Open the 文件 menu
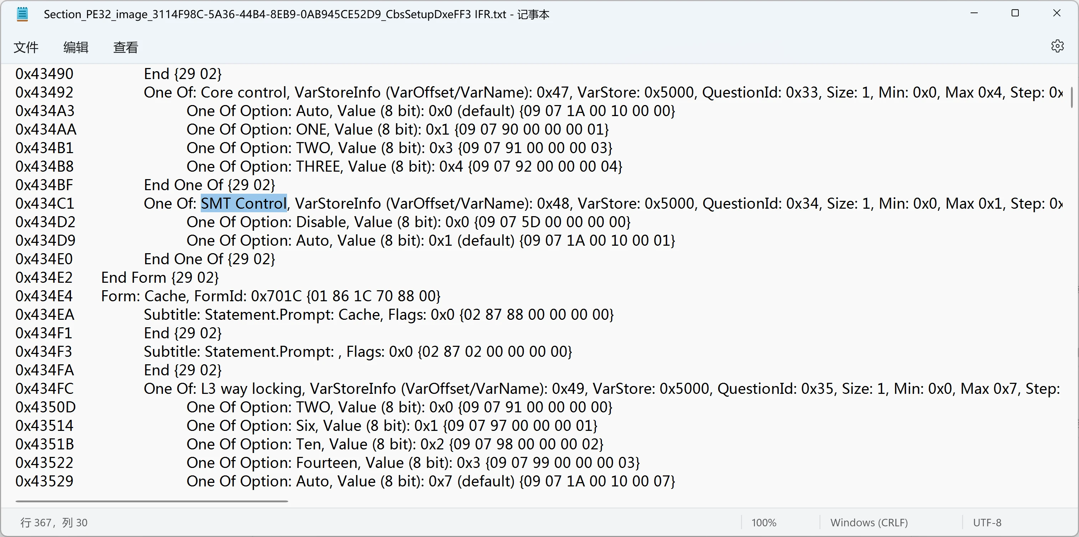1079x537 pixels. (26, 47)
